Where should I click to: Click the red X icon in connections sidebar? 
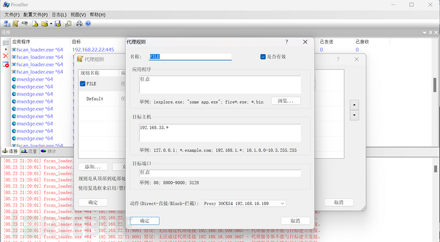tap(6, 56)
